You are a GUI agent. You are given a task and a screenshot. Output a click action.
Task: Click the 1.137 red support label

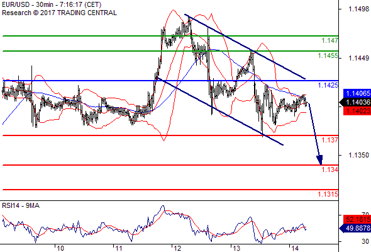(329, 140)
